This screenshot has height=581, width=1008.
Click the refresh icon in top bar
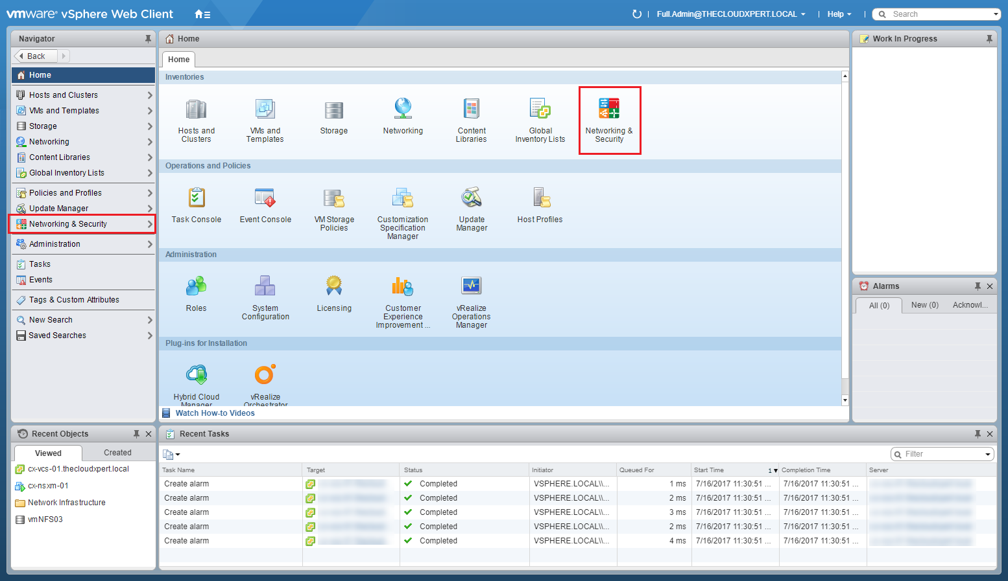click(637, 14)
